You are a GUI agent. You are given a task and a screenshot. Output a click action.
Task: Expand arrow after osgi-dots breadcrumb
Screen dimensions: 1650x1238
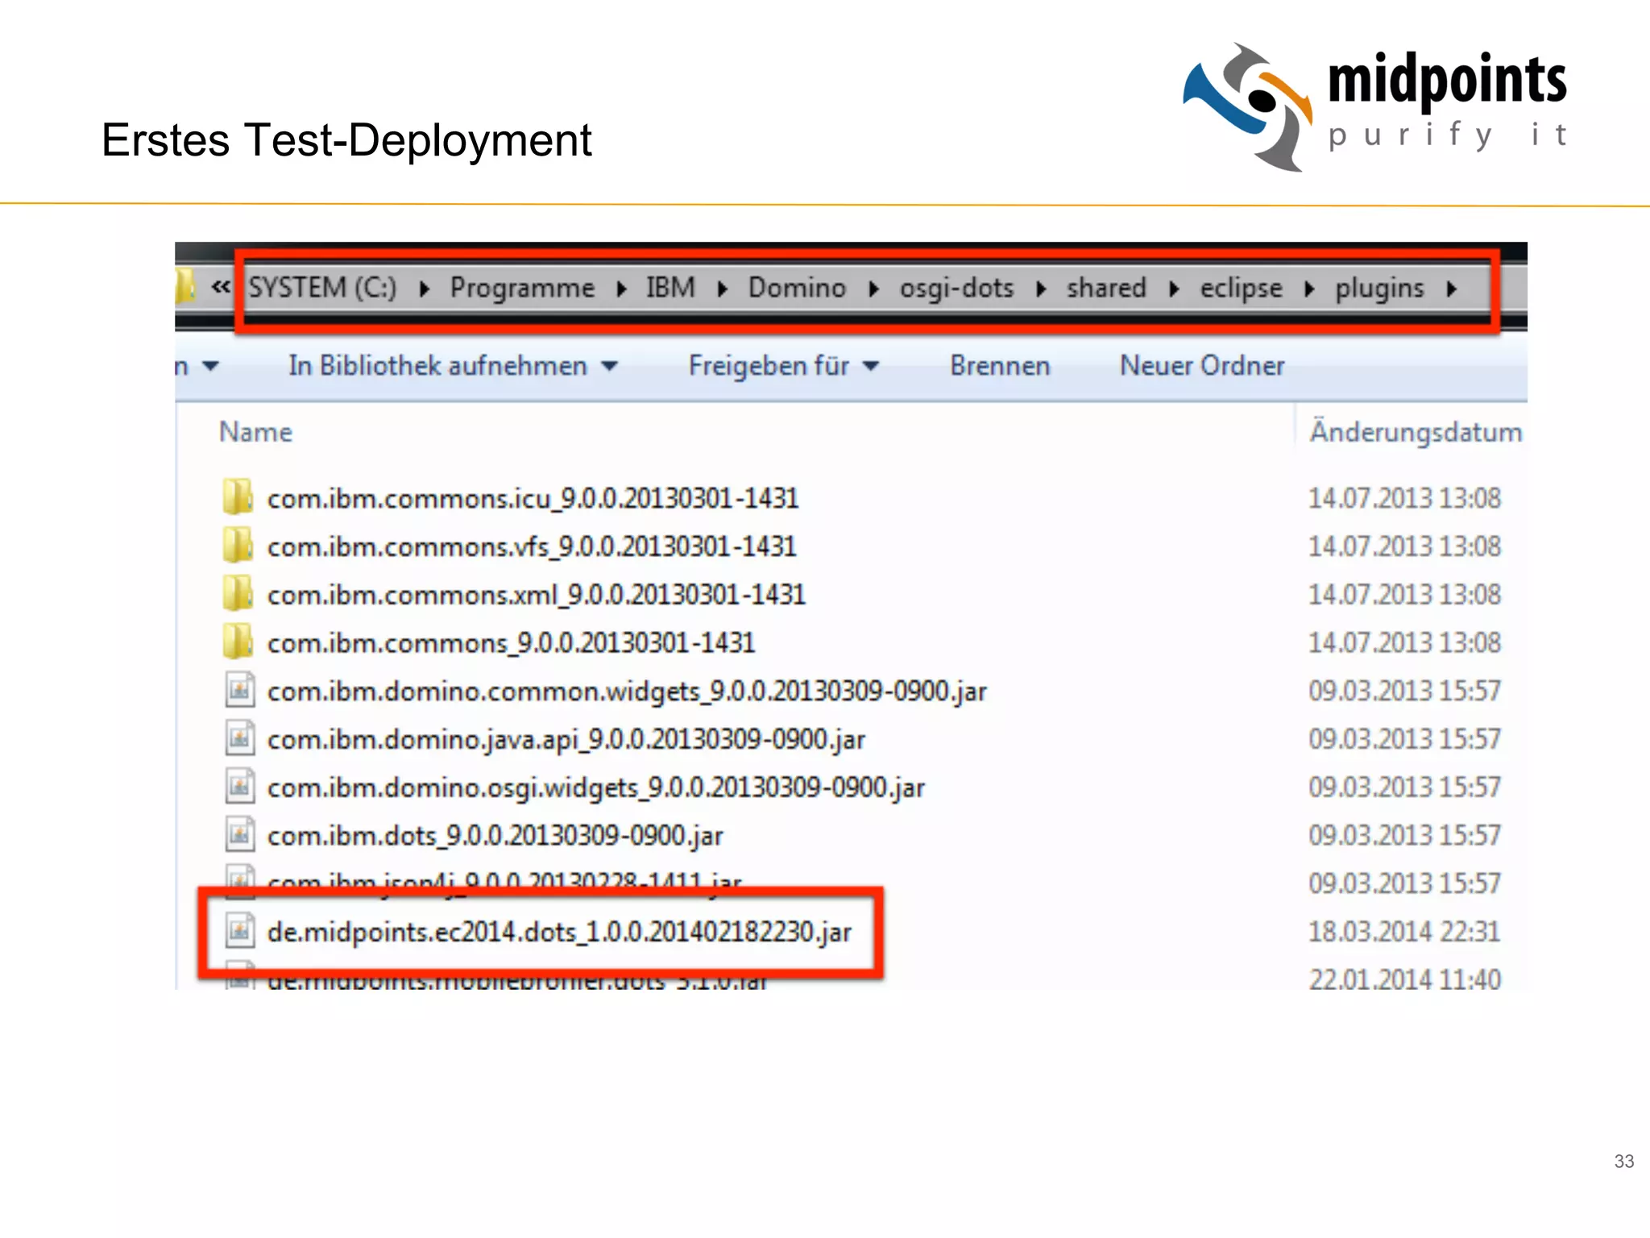1041,289
